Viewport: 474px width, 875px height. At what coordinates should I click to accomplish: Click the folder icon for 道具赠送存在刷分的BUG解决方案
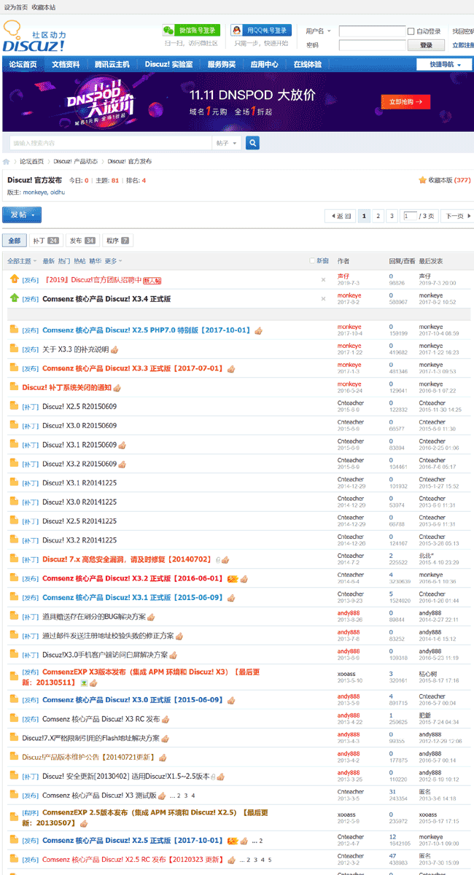click(x=14, y=616)
